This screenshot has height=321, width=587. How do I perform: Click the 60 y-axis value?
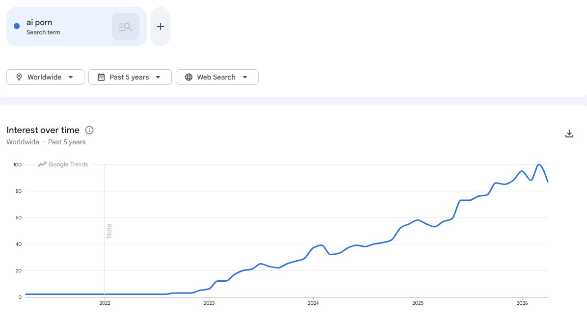[x=18, y=217]
